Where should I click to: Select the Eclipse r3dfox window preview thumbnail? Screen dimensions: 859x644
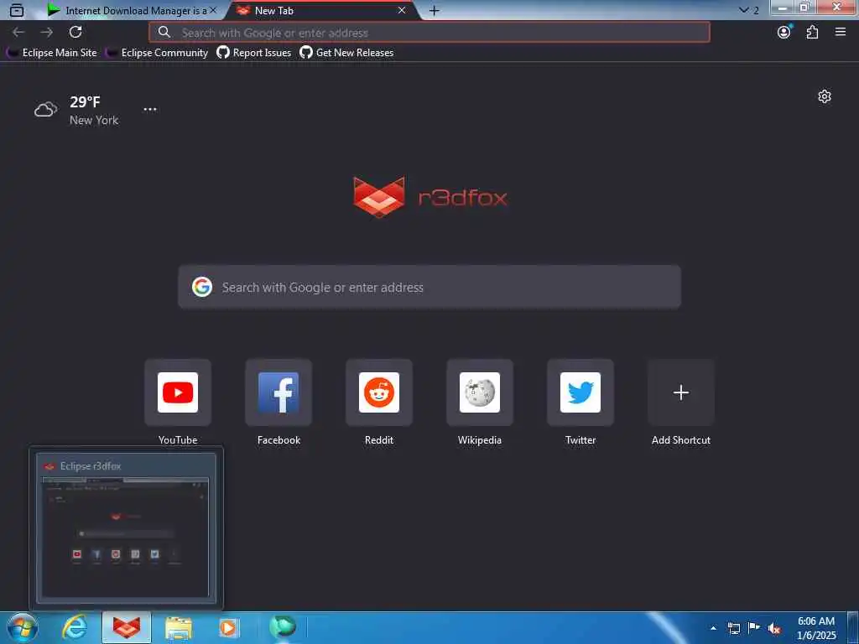[126, 528]
